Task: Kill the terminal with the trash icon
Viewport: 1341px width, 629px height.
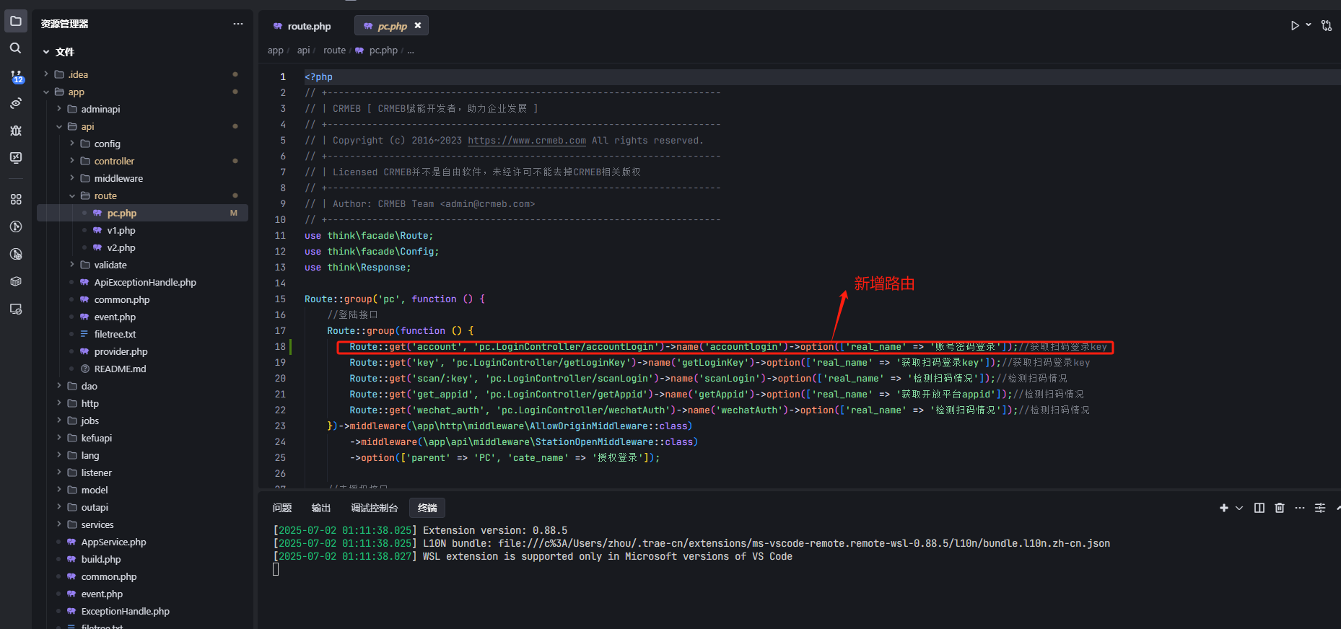Action: 1280,508
